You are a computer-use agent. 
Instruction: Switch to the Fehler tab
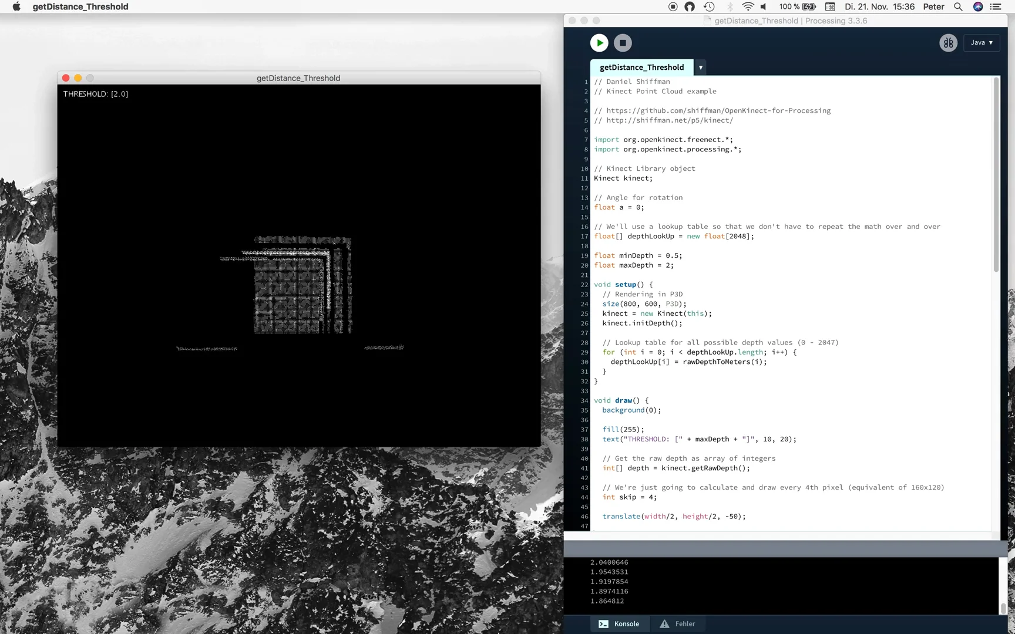coord(678,623)
